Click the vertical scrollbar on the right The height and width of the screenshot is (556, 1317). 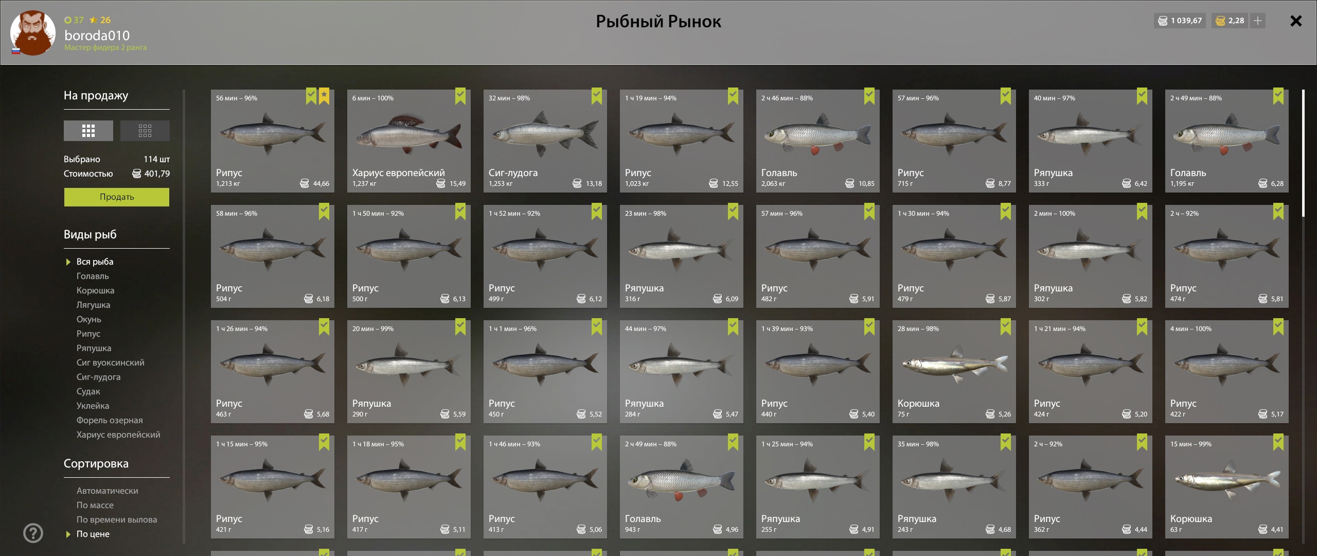point(1303,153)
